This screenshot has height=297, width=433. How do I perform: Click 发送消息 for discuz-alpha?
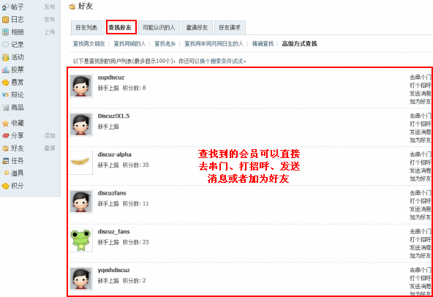click(420, 170)
